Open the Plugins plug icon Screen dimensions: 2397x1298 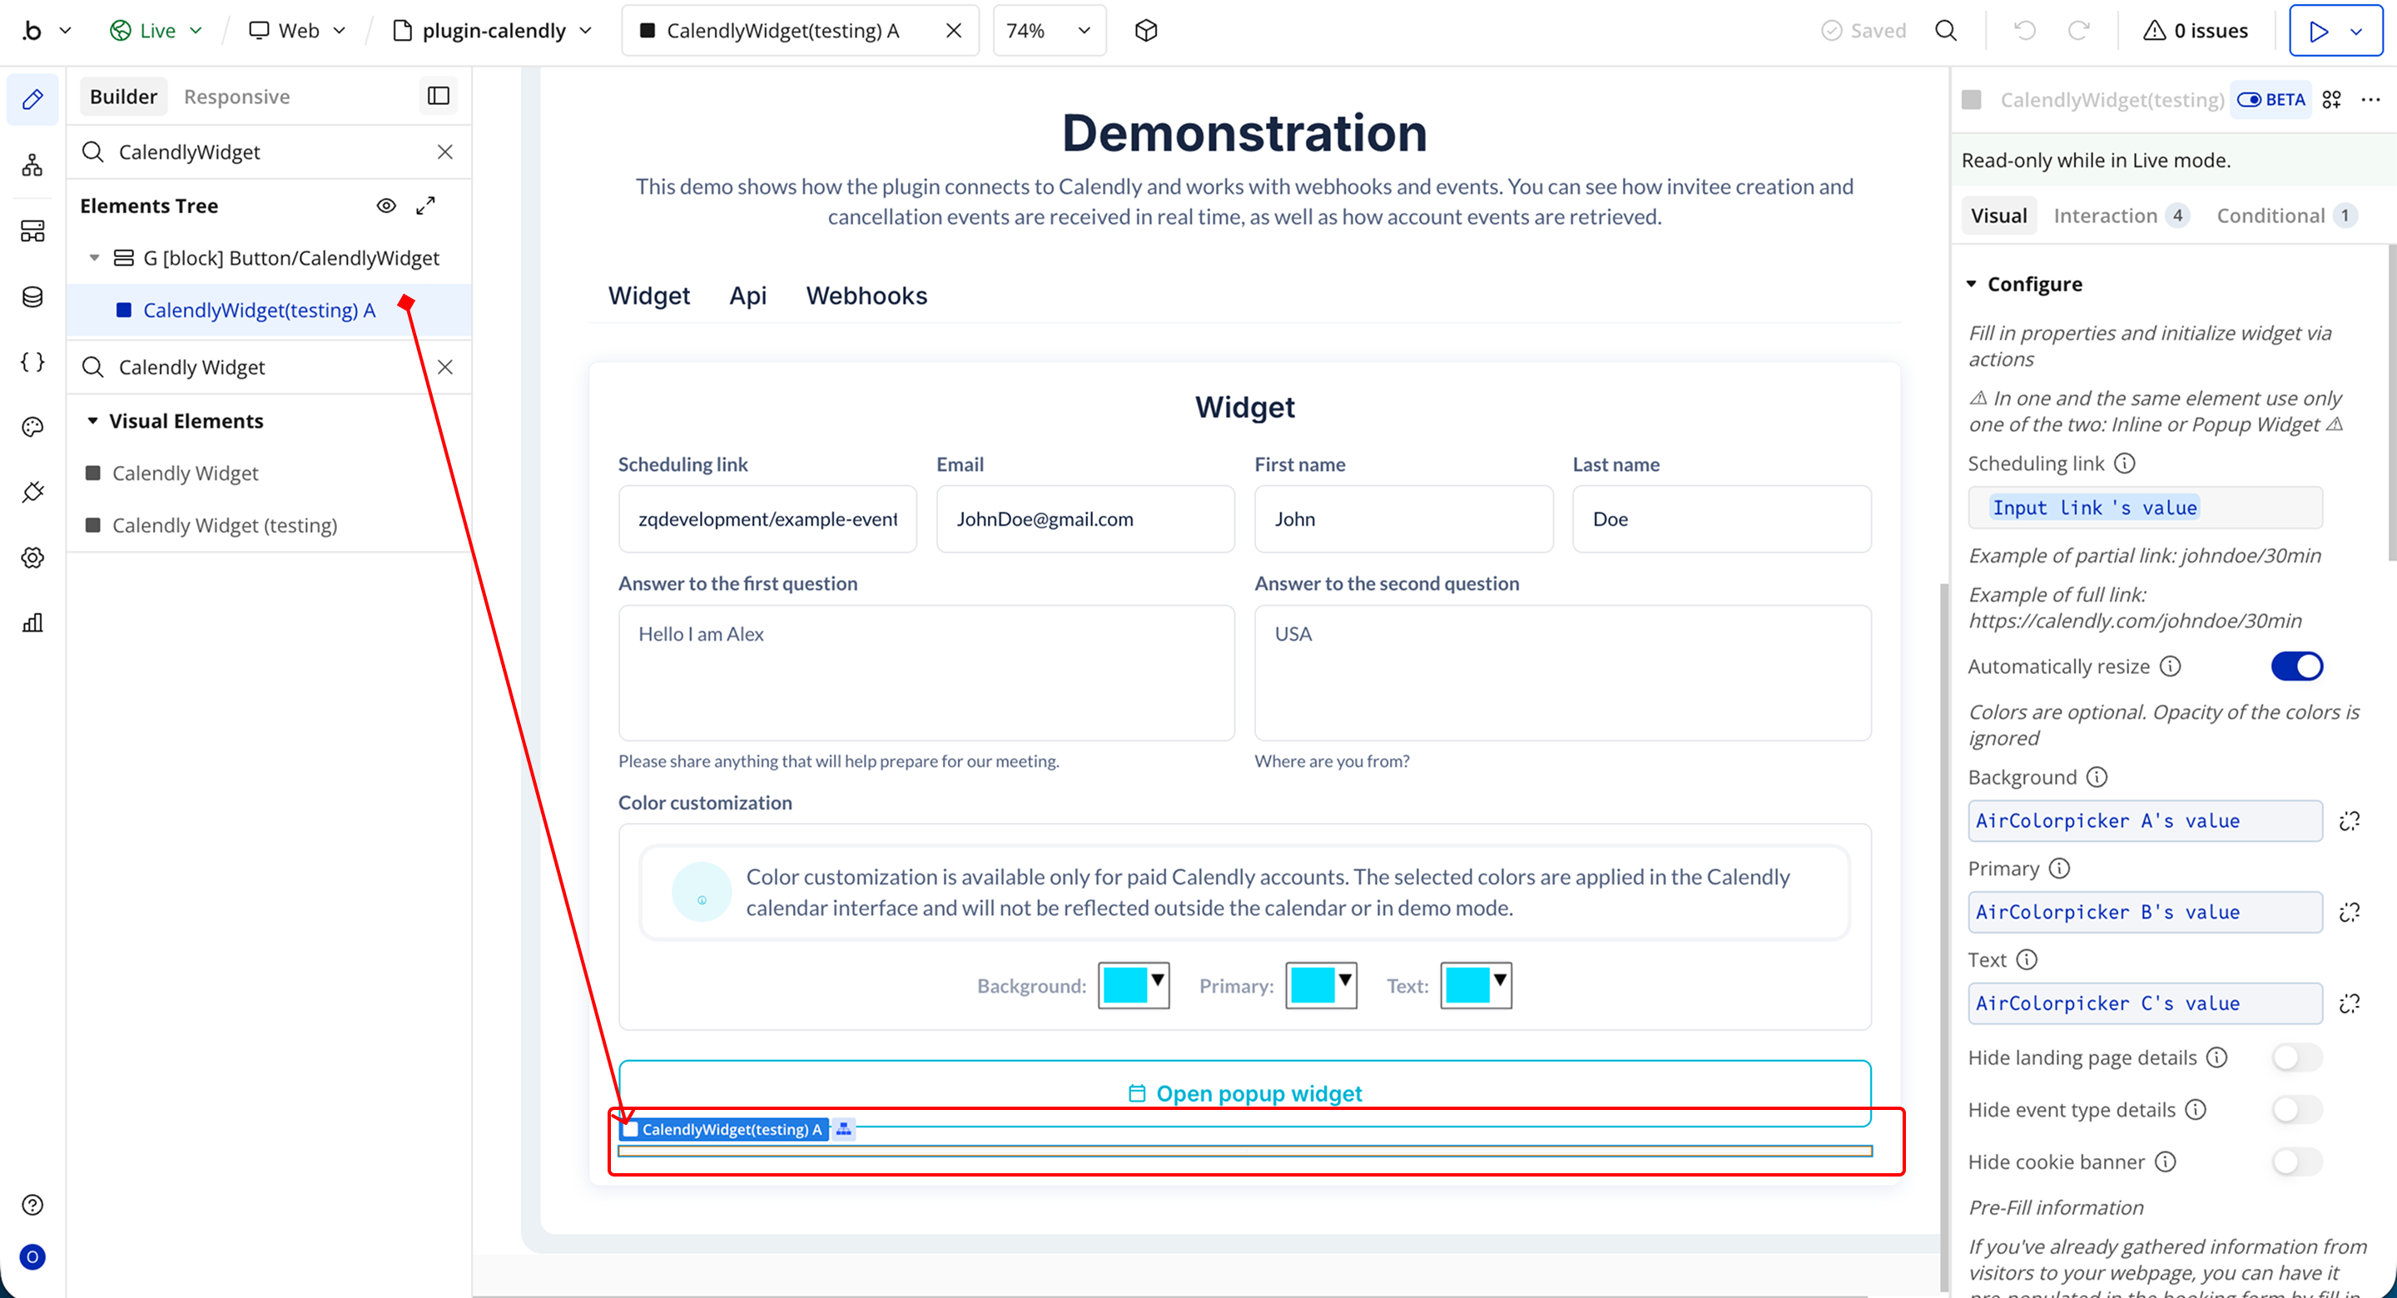(x=32, y=493)
